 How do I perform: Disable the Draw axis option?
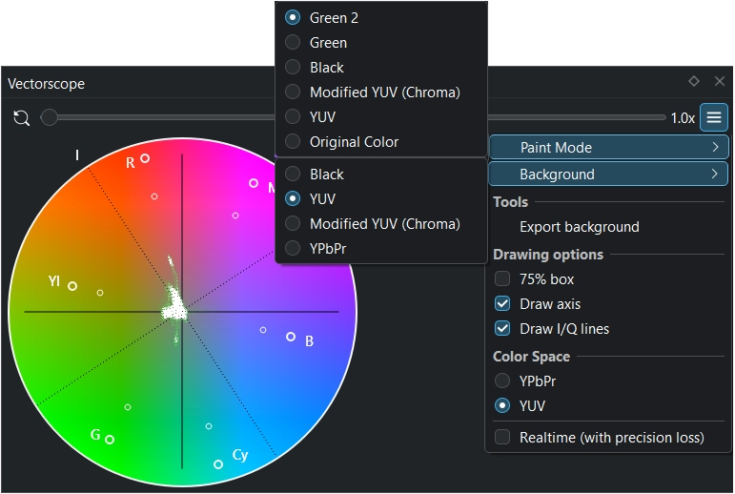pos(502,304)
